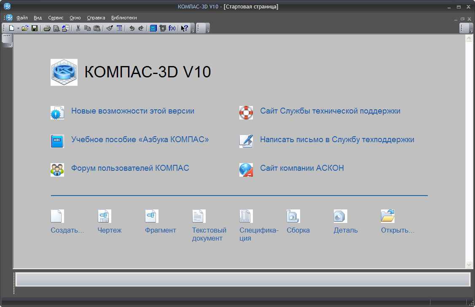
Task: Click the Cut scissors icon
Action: [x=78, y=29]
